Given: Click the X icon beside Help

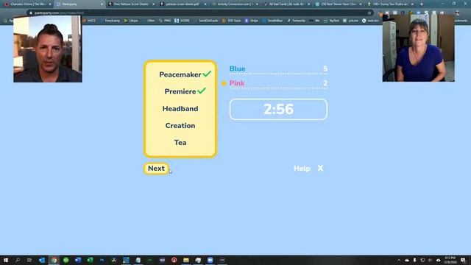Looking at the screenshot, I should (321, 169).
